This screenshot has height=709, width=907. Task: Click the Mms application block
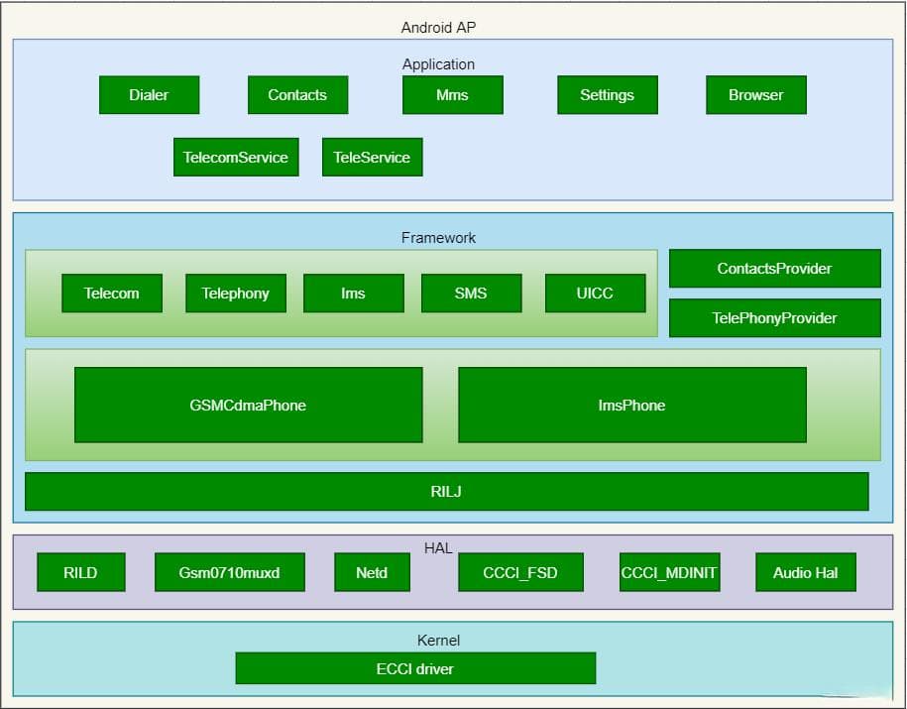(453, 95)
